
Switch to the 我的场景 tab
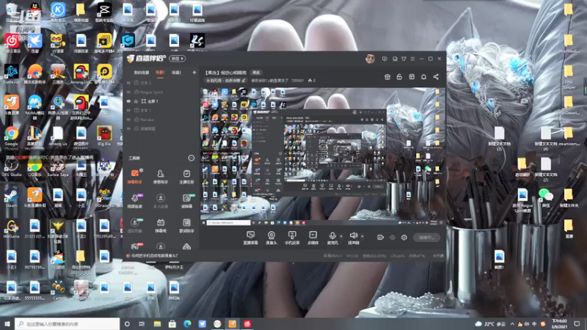[x=142, y=73]
